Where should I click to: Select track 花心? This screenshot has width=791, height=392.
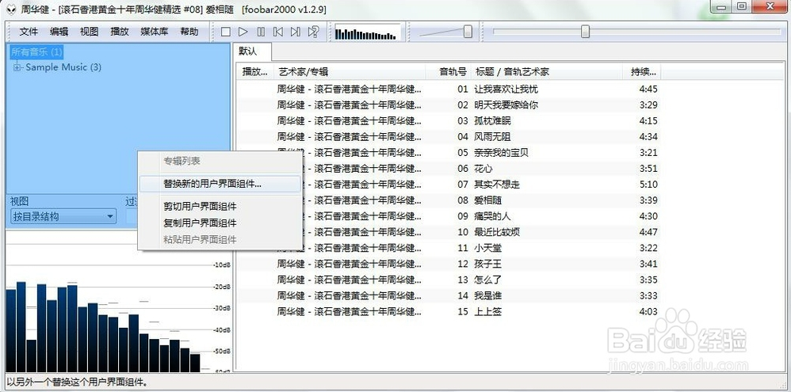(483, 169)
